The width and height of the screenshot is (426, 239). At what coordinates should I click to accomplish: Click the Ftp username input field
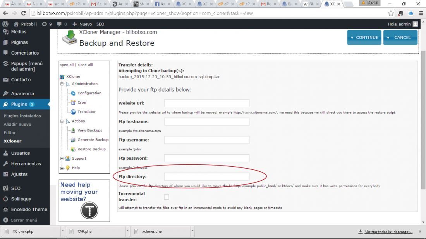pyautogui.click(x=207, y=140)
